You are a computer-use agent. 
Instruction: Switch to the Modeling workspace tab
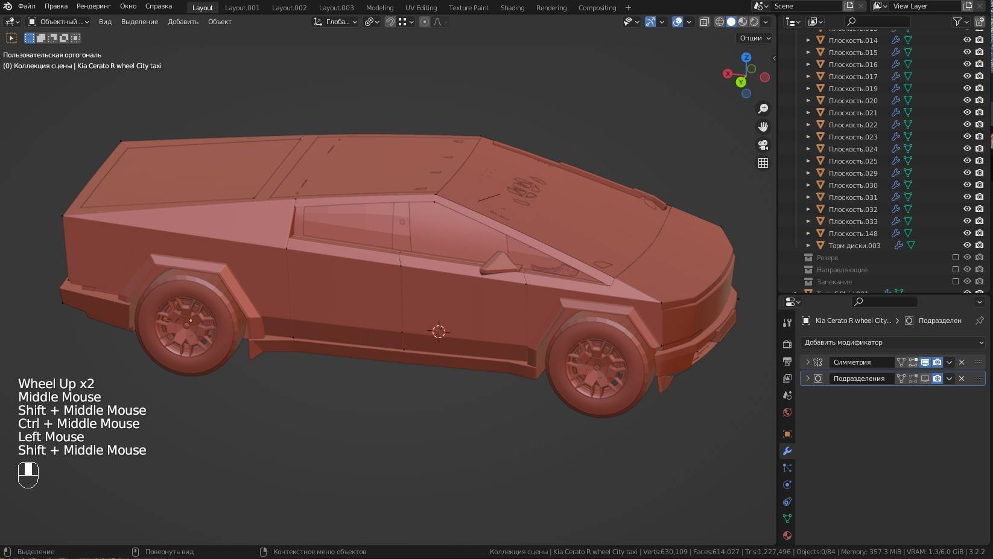(x=379, y=8)
